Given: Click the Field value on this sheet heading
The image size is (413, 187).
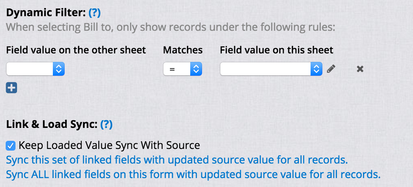Looking at the screenshot, I should [x=277, y=50].
